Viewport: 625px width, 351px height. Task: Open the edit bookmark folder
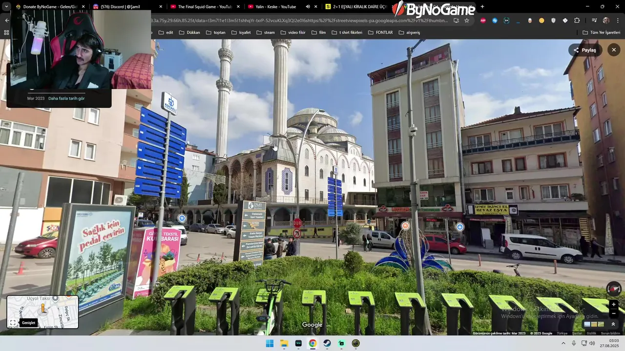pyautogui.click(x=166, y=33)
